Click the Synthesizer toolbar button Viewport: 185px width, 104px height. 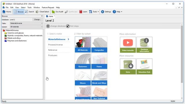[71, 12]
